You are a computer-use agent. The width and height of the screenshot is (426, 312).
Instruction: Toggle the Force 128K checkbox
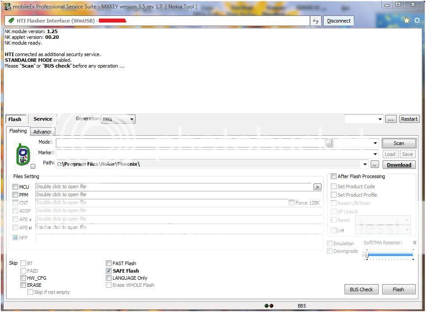[x=291, y=203]
